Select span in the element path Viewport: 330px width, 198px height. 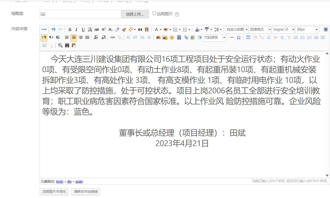[79, 181]
